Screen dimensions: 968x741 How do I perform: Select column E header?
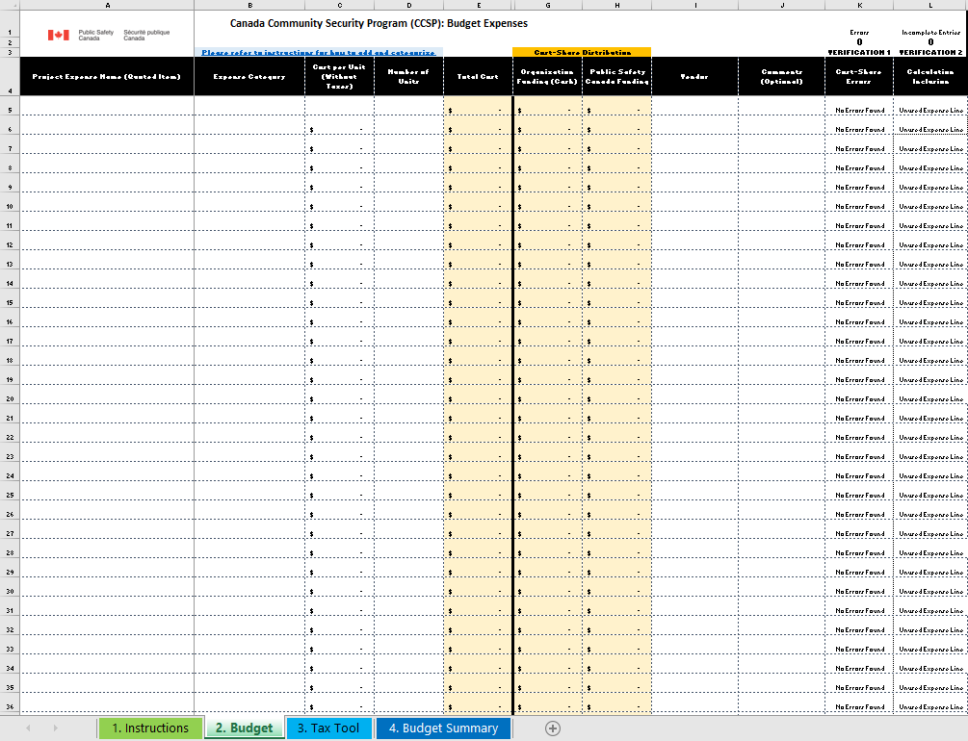click(x=478, y=5)
